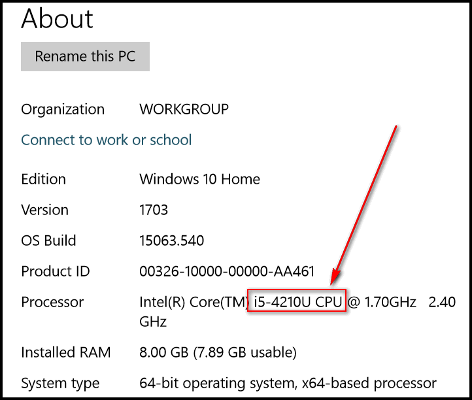Image resolution: width=472 pixels, height=400 pixels.
Task: Select the WORKGROUP organization value
Action: pos(184,109)
